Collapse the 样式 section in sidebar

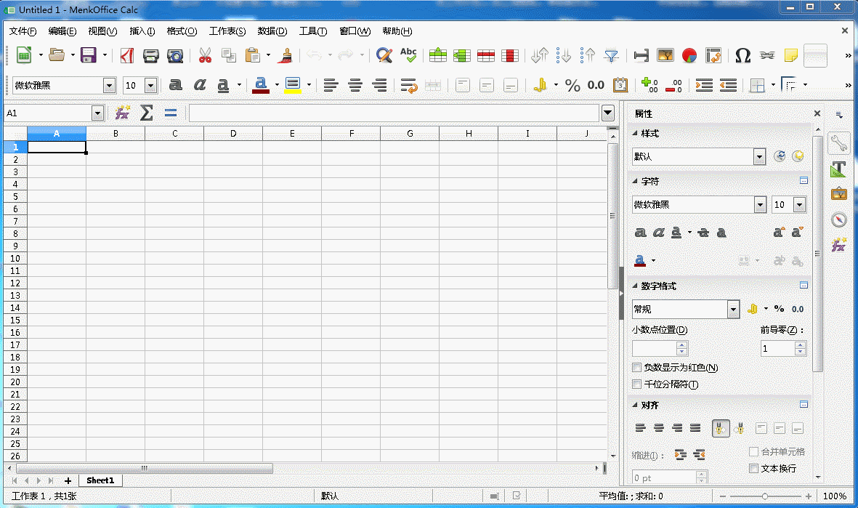[636, 134]
